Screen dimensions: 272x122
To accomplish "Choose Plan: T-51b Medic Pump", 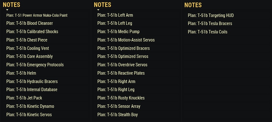I will 118,32.
